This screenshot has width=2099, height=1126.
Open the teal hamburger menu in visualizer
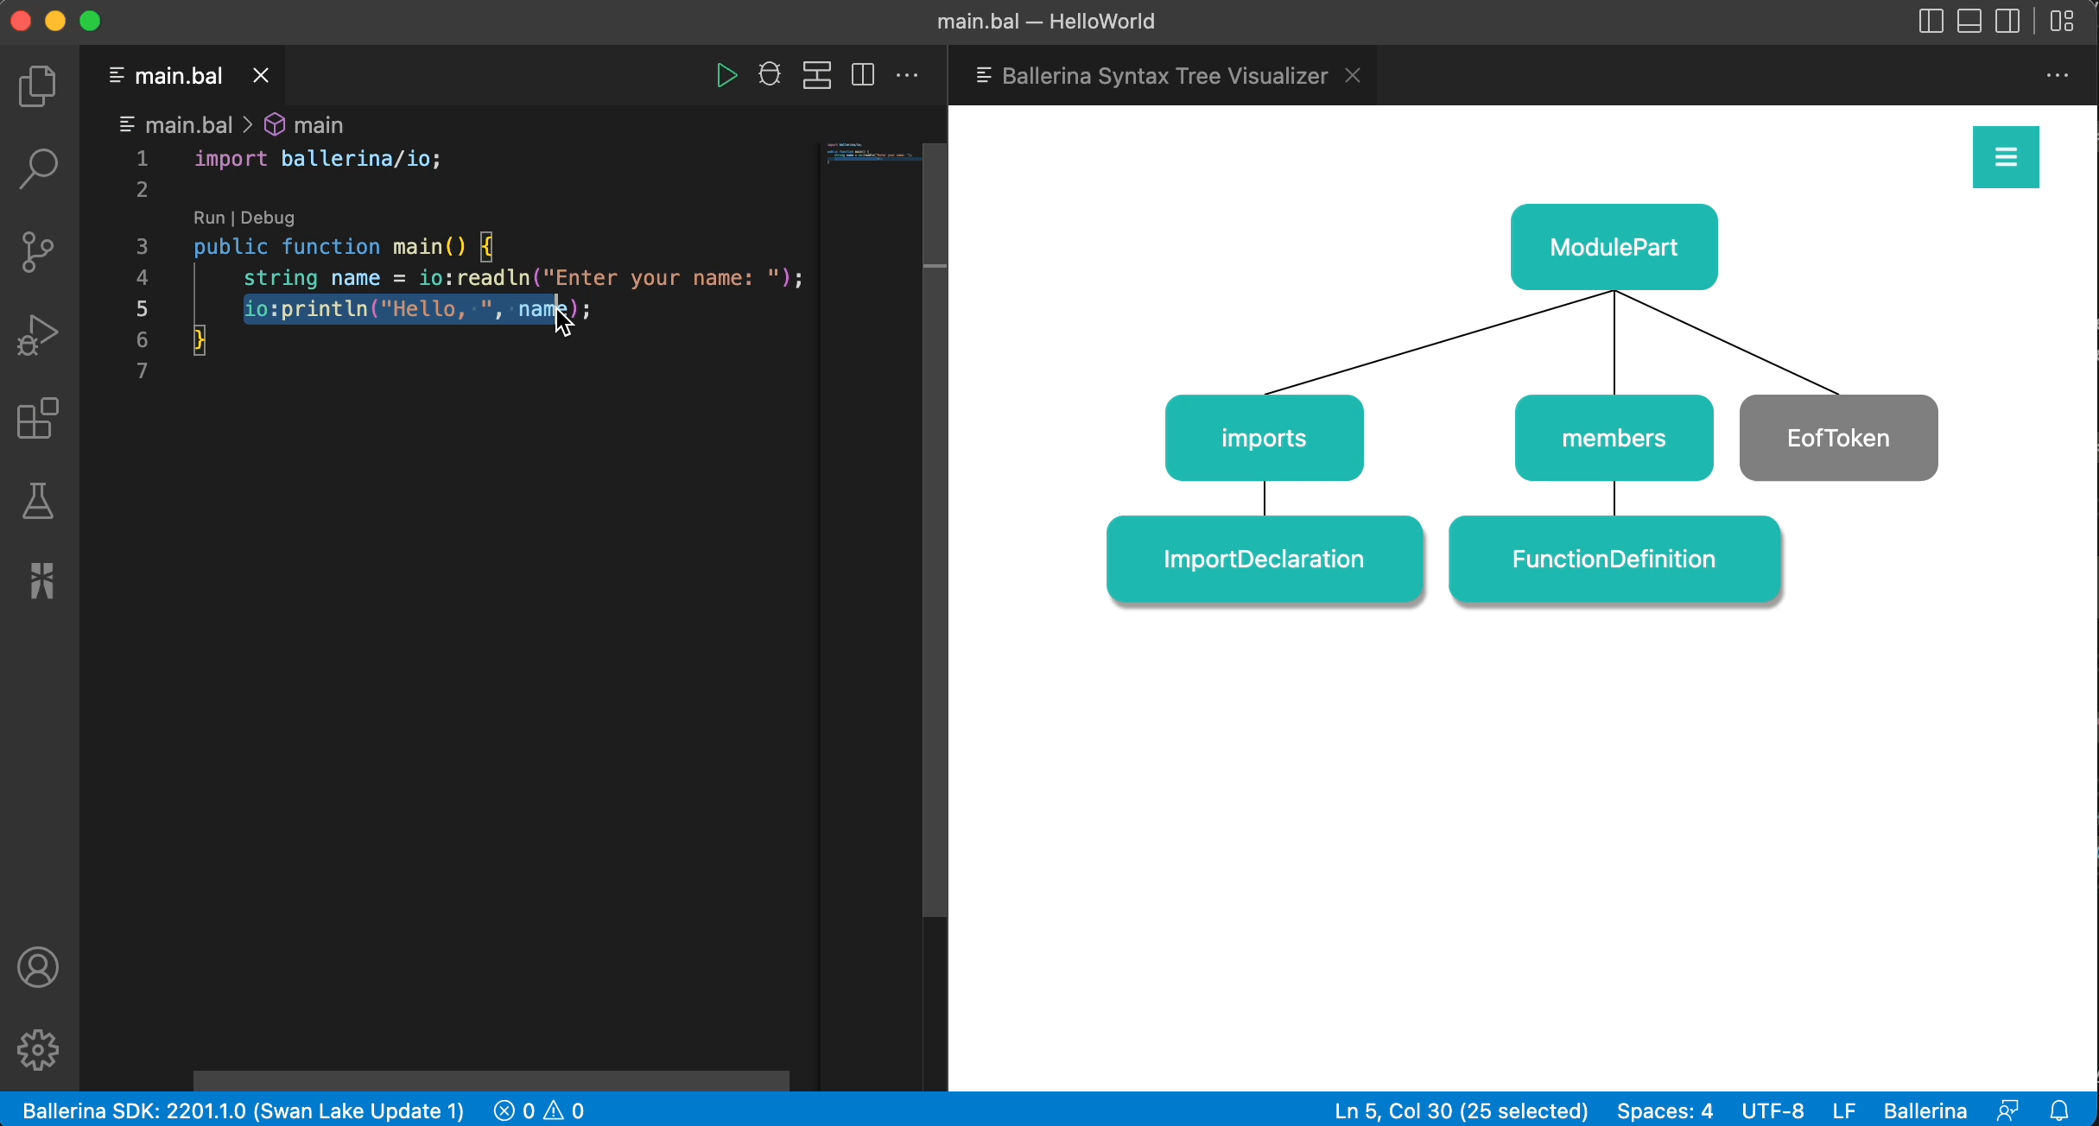[2006, 157]
